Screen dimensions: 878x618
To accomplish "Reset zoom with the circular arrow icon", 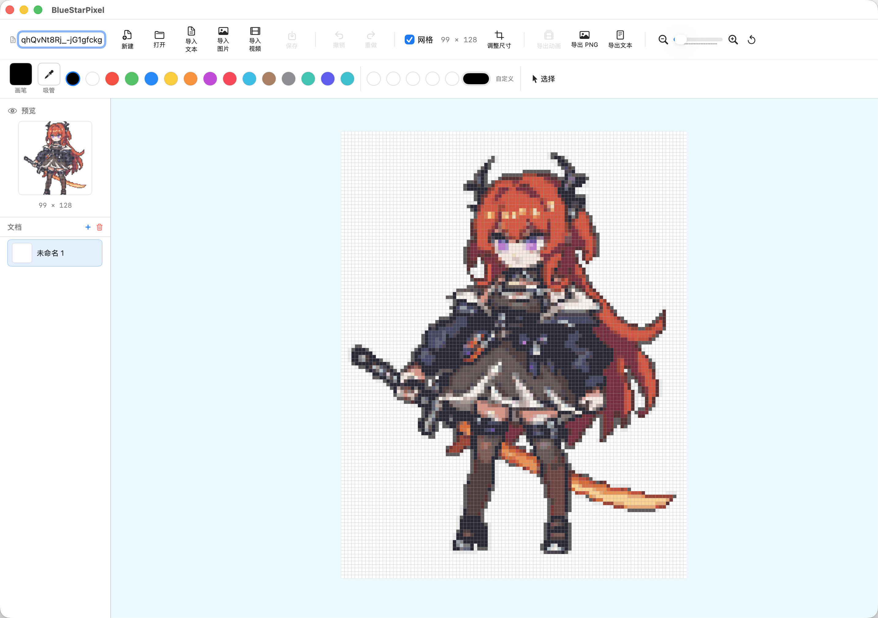I will [x=752, y=40].
